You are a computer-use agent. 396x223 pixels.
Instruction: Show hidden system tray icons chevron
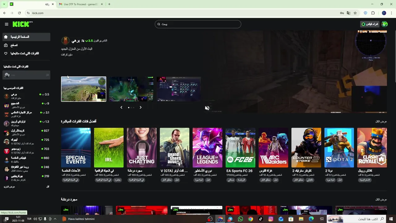tap(55, 219)
